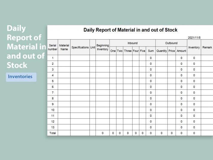This screenshot has height=160, width=213.
Task: Select the Serial number column header
Action: coord(52,47)
